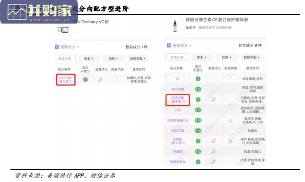Image resolution: width=305 pixels, height=182 pixels.
Task: Click 包含成分 9 种 count text
Action: (250, 45)
